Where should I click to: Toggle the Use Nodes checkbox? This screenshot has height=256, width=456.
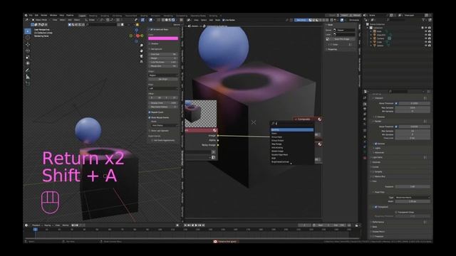tap(223, 20)
